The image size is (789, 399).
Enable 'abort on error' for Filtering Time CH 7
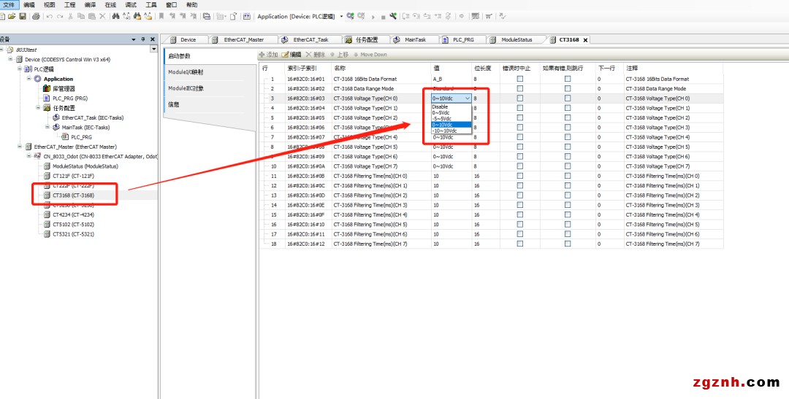[x=520, y=244]
